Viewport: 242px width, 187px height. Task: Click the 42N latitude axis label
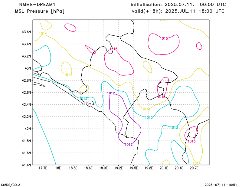(x=28, y=129)
